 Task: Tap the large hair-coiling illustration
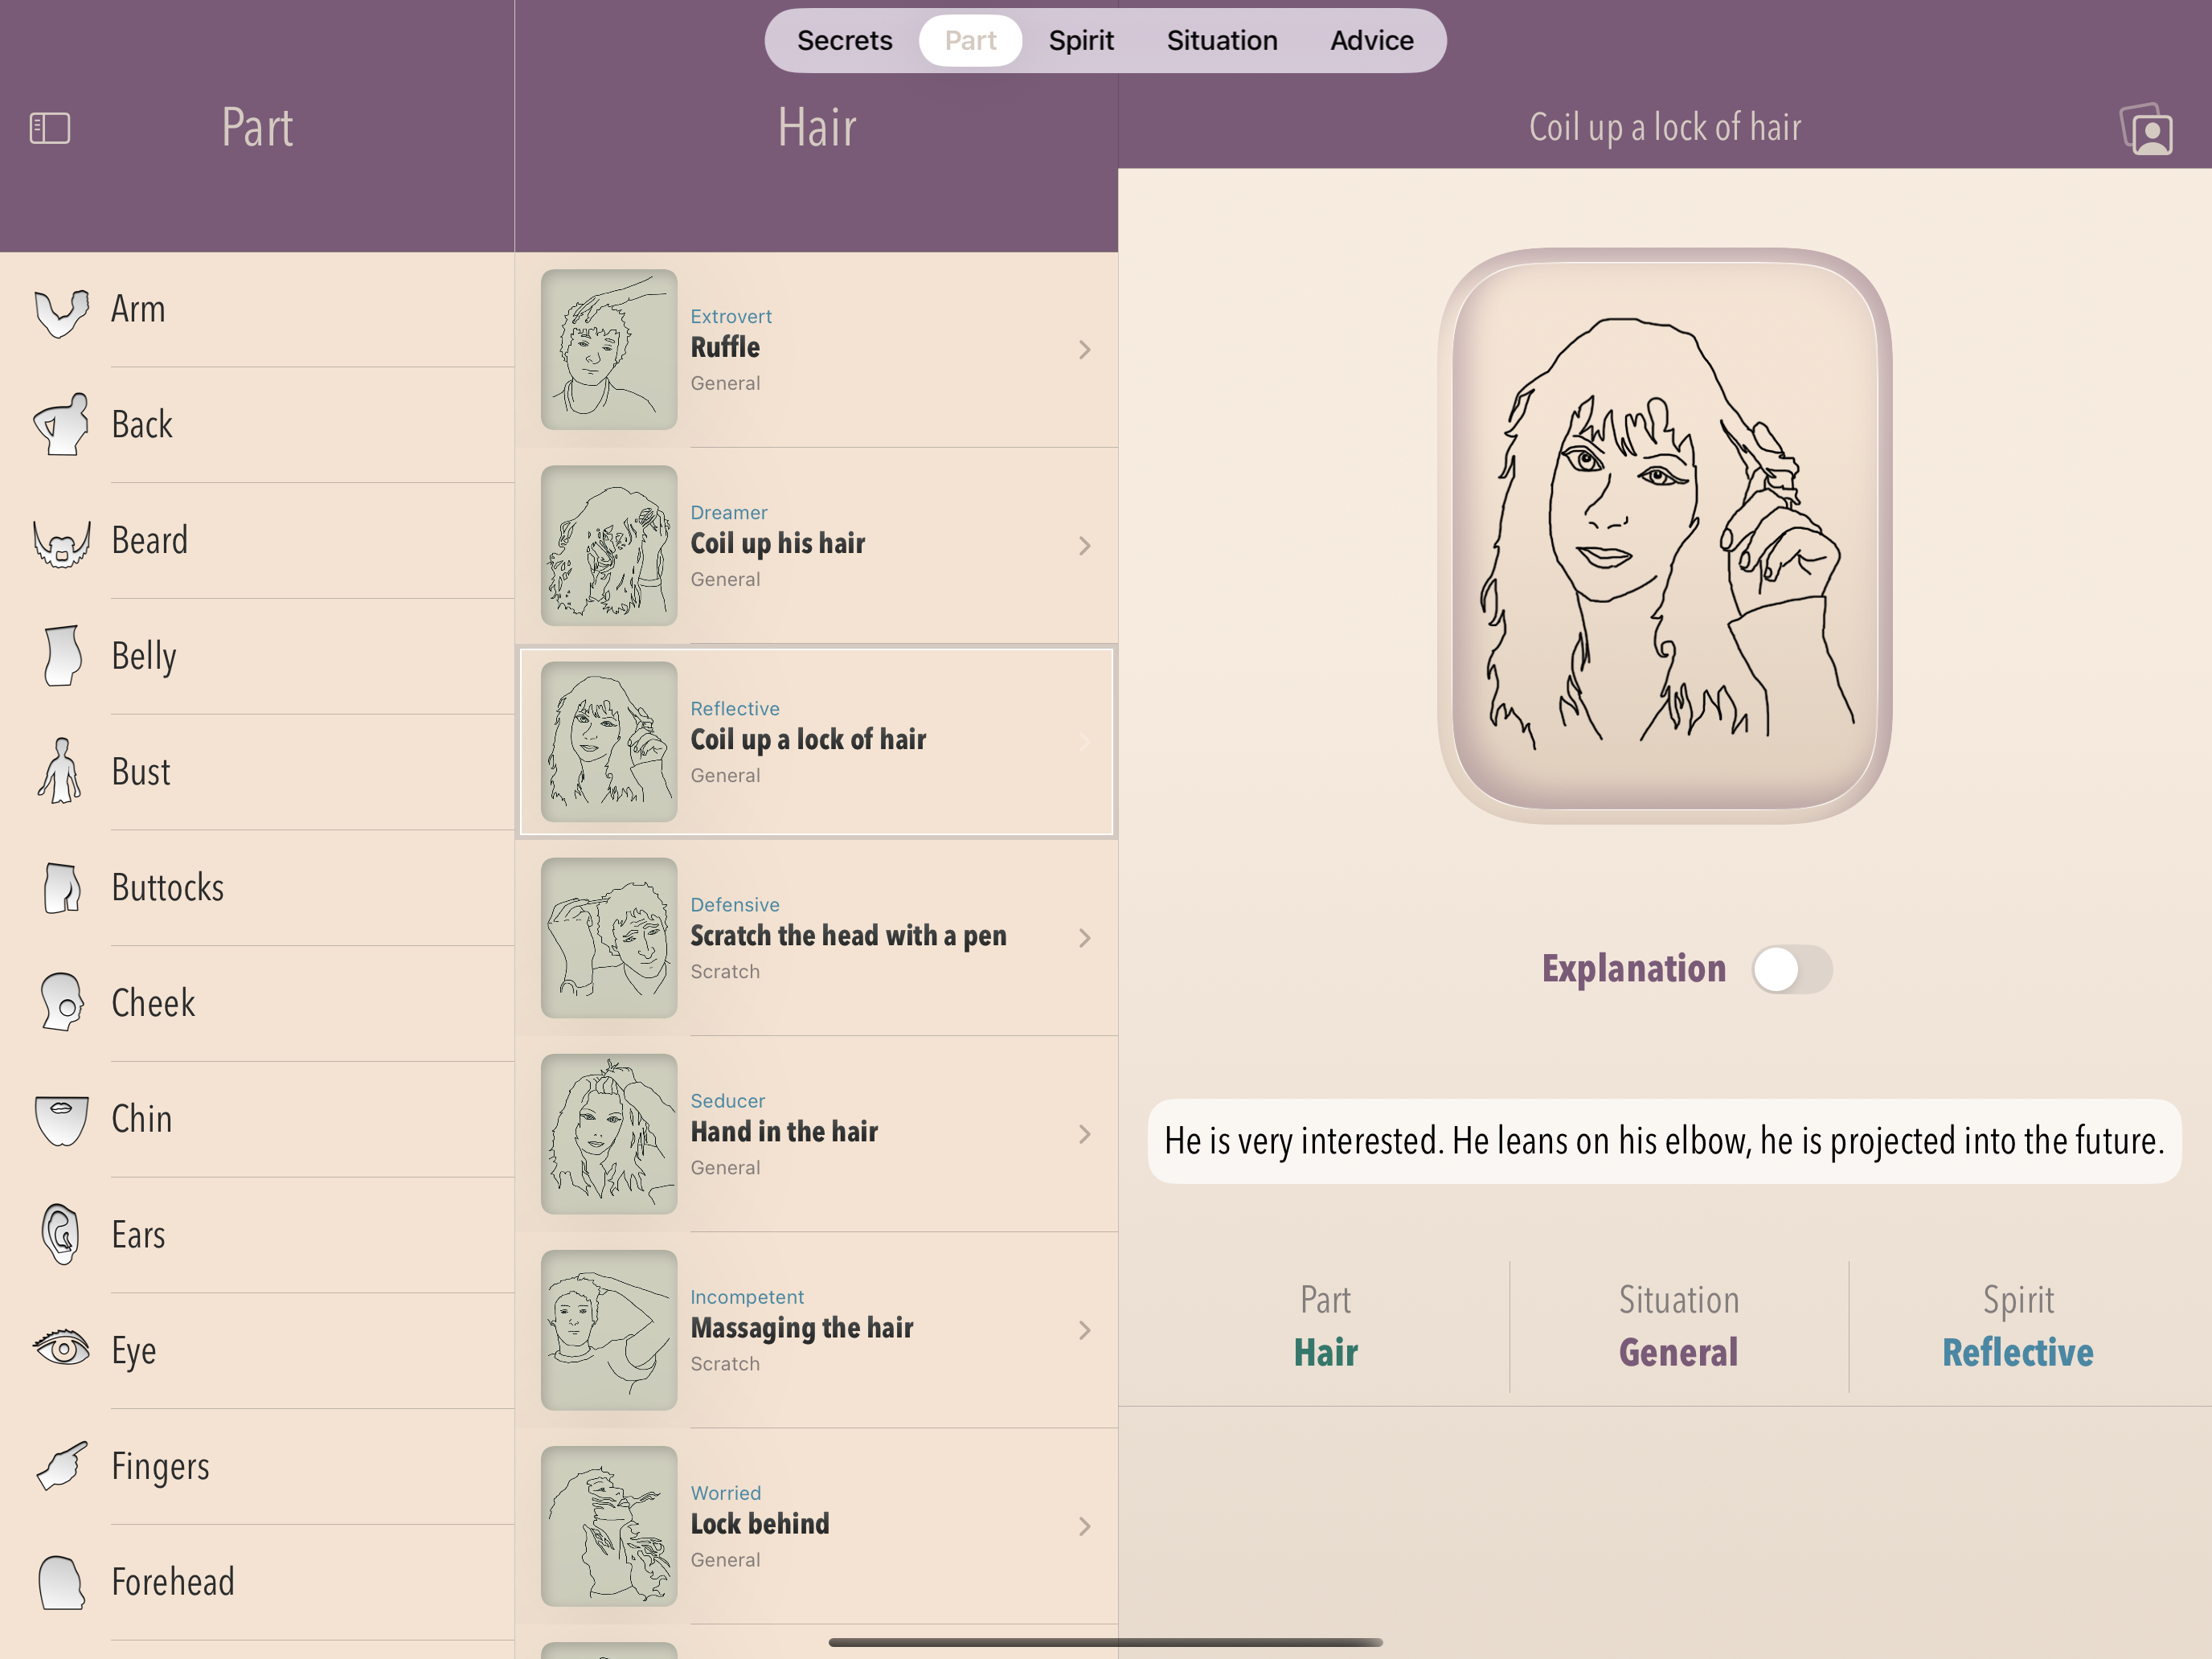click(1665, 536)
